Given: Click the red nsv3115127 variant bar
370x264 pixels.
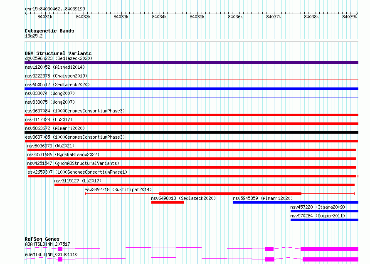Looking at the screenshot, I should [205, 185].
